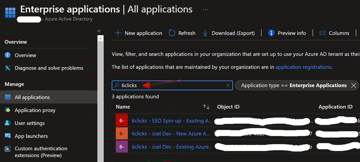Open 6clicks - SSO Spin-up - Existing app
The image size is (360, 162).
[171, 121]
